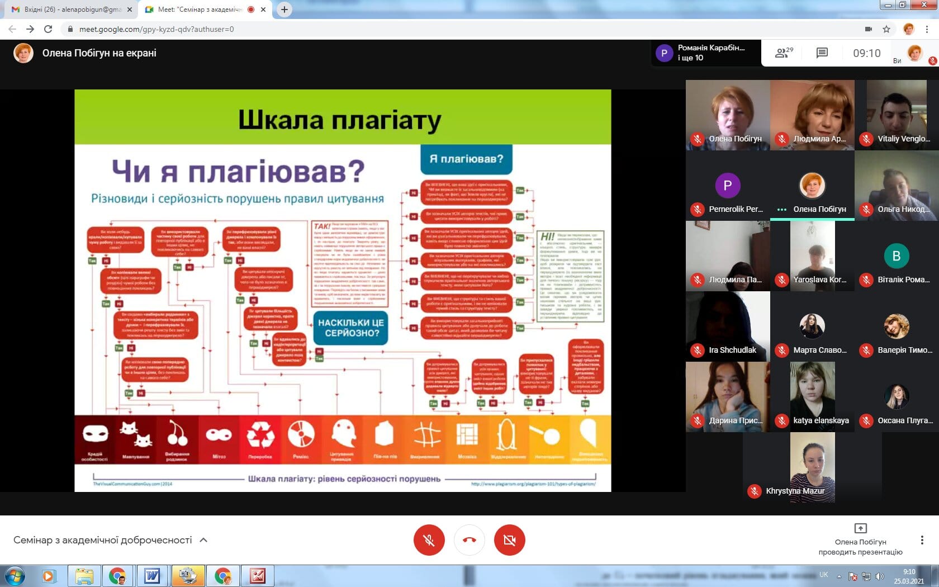Screen dimensions: 939x587
Task: Click the bookmark star in address bar
Action: pyautogui.click(x=886, y=29)
